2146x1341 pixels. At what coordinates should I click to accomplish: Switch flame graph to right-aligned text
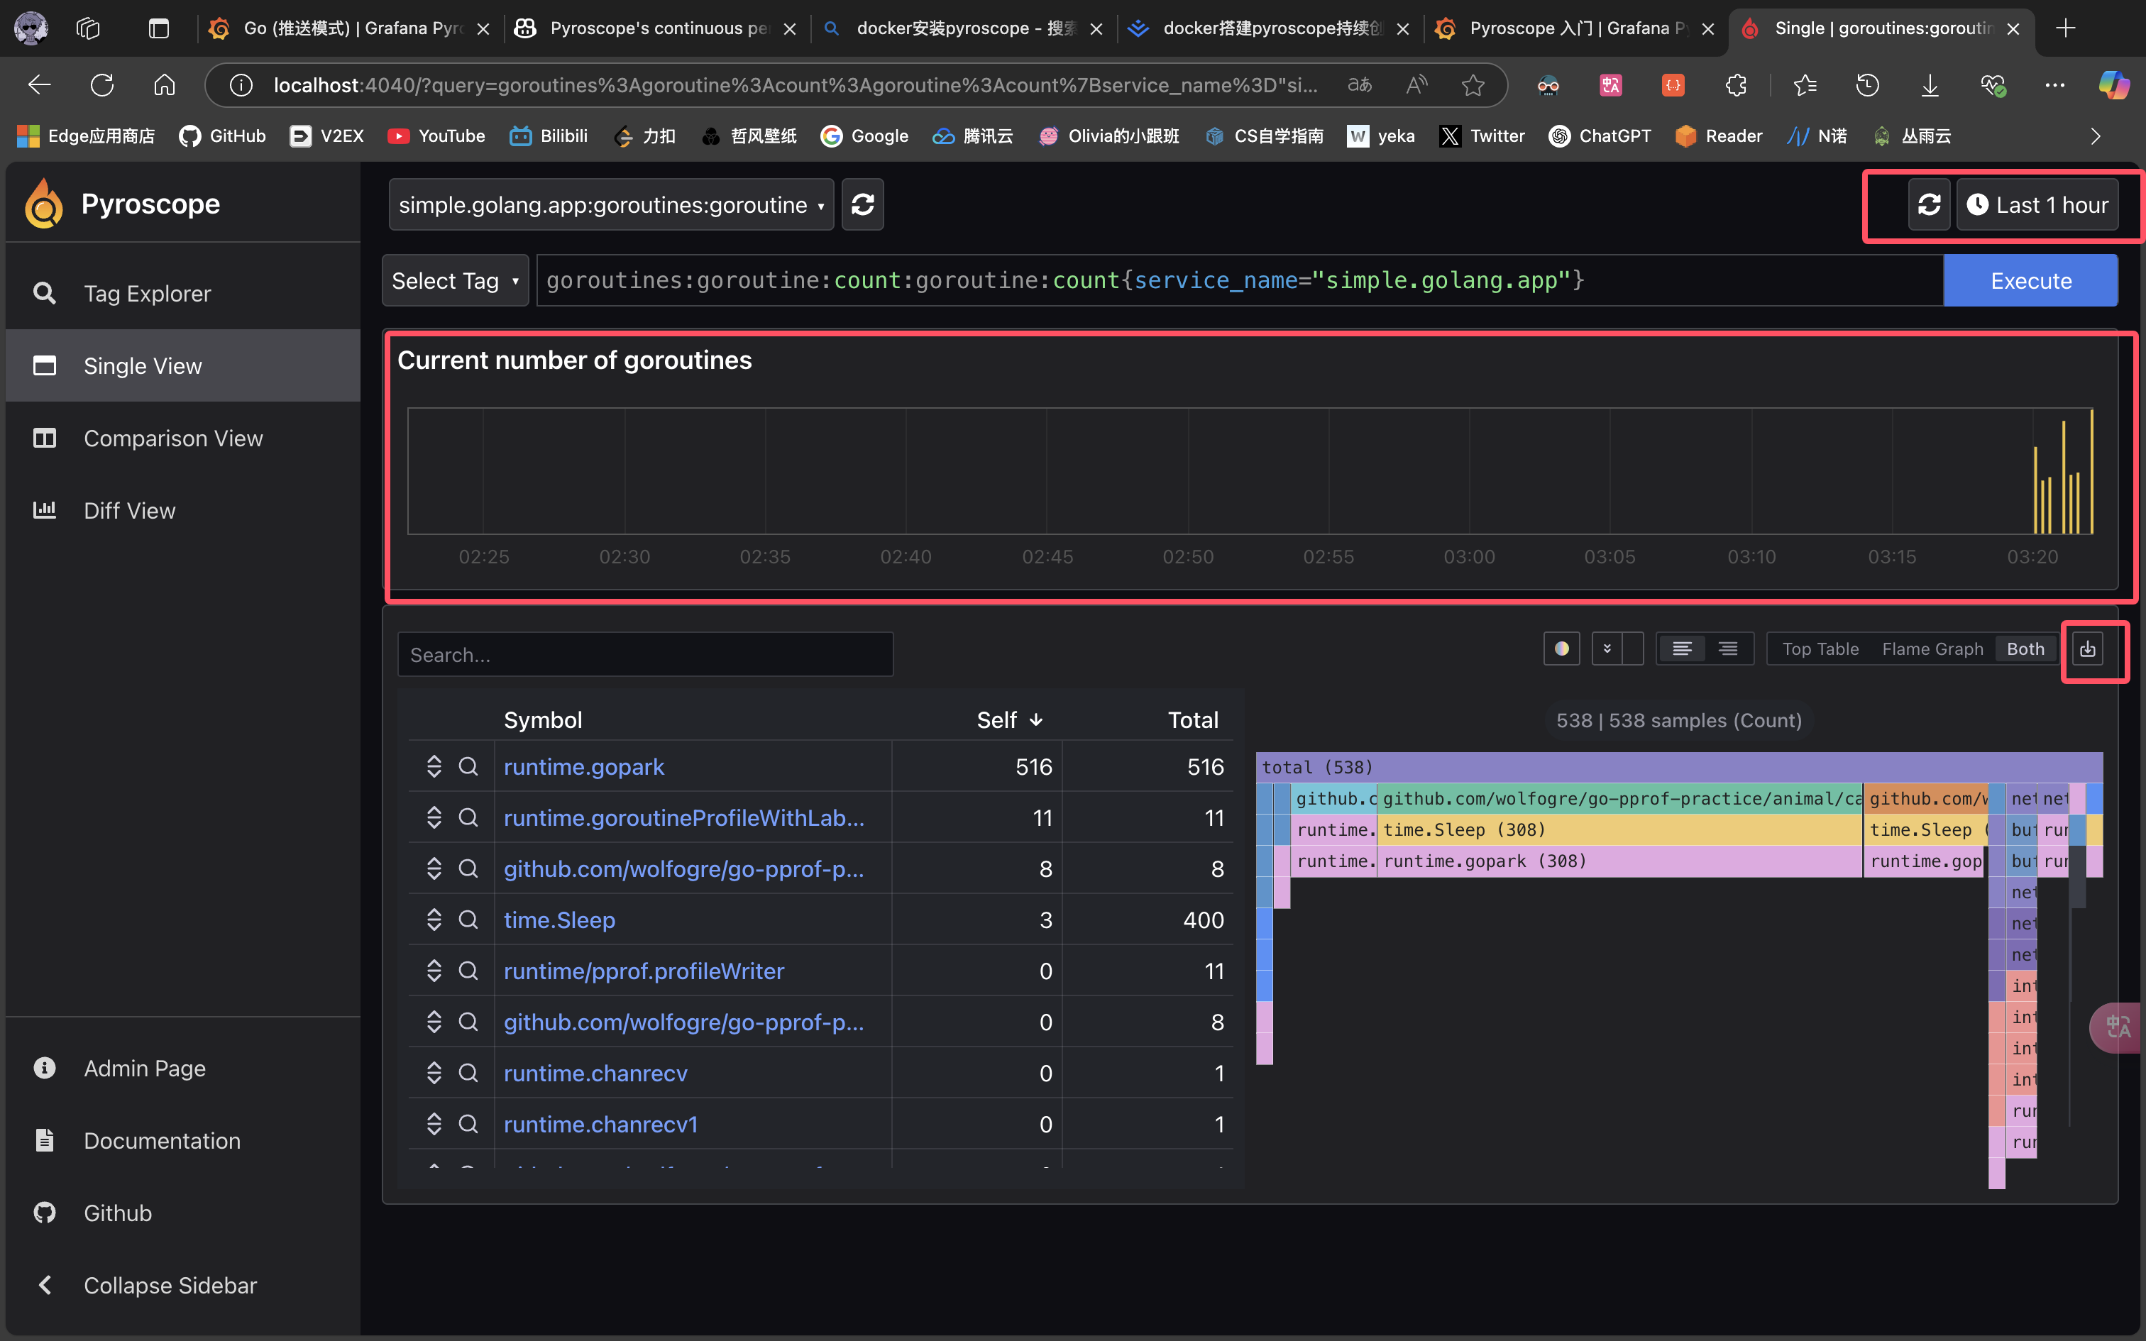[x=1727, y=649]
